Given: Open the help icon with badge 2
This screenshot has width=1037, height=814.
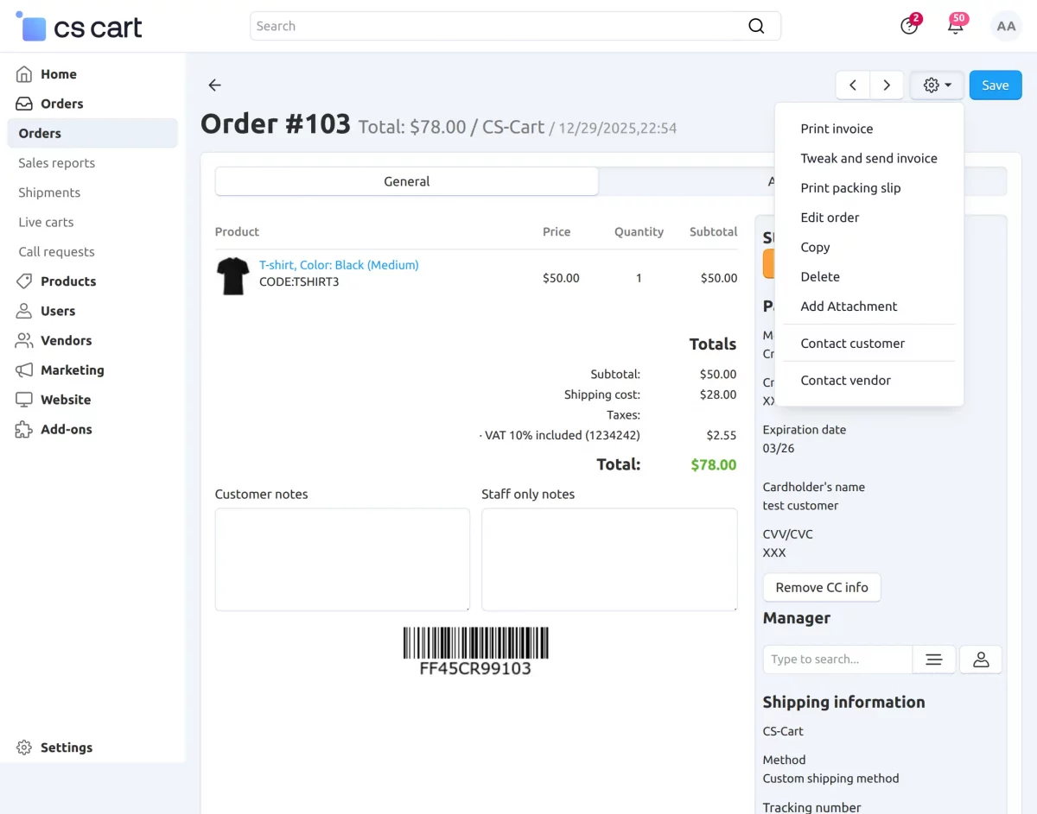Looking at the screenshot, I should coord(909,26).
